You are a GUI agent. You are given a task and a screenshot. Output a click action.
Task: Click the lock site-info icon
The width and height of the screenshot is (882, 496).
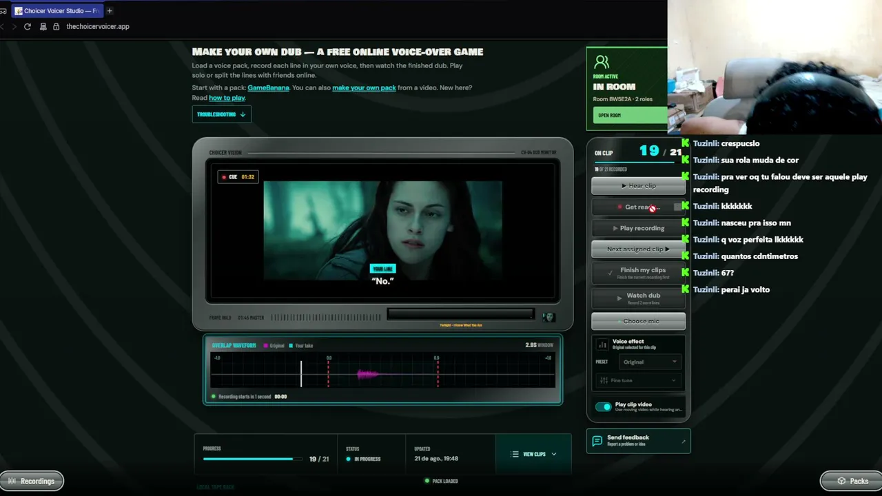pyautogui.click(x=57, y=26)
